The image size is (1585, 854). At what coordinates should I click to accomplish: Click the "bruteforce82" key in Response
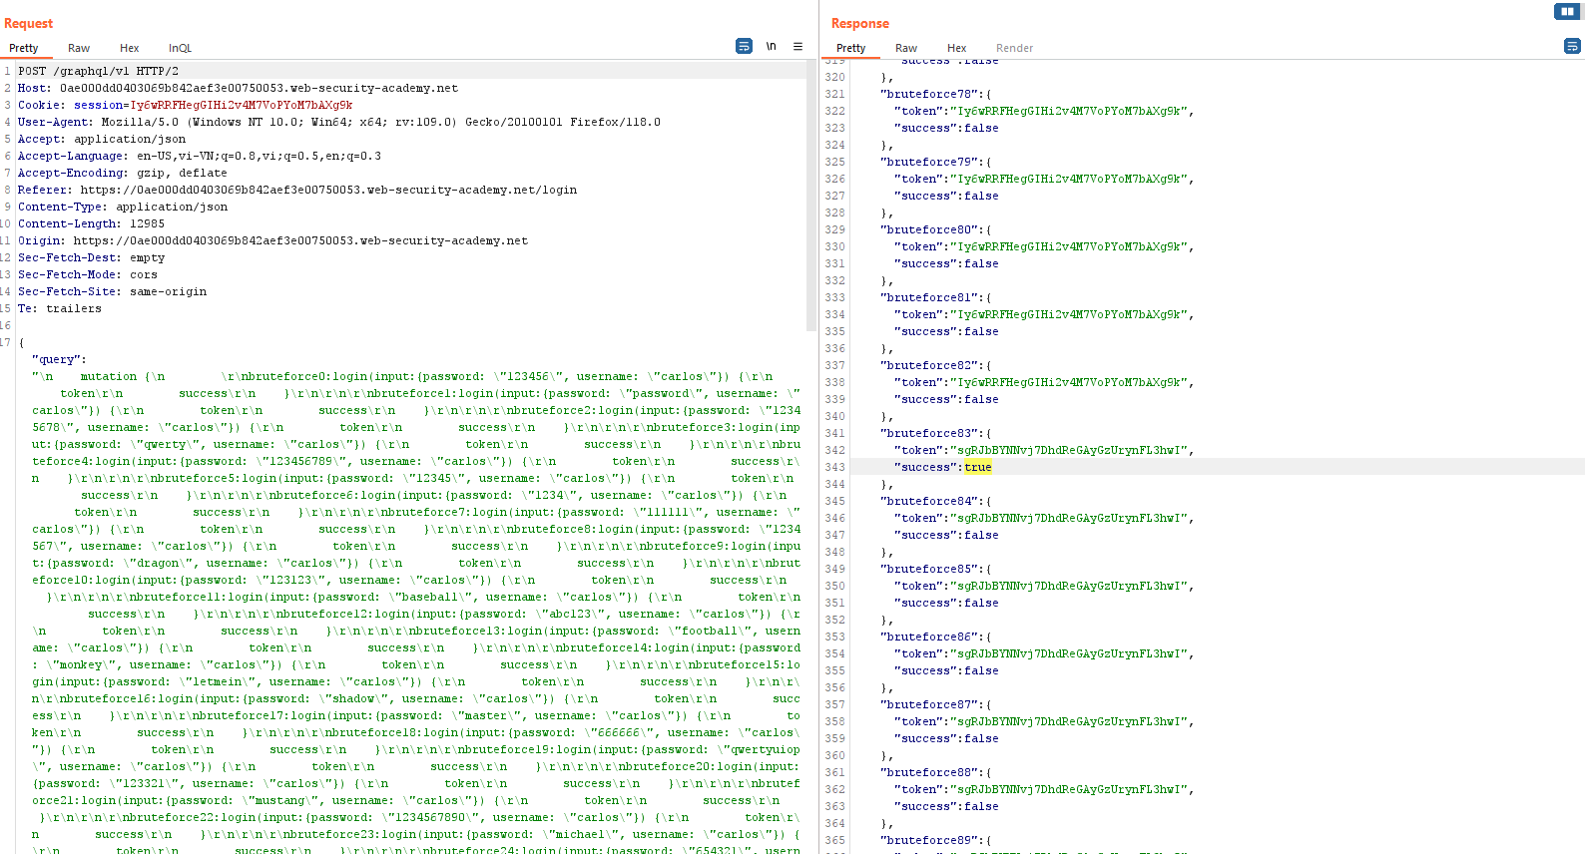tap(928, 365)
